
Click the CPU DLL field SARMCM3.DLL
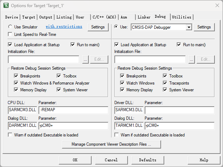pos(22,110)
